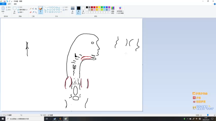Pick the Pentagon shape
216x121 pixels.
coord(50,10)
